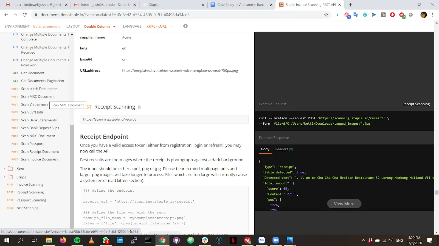Open Scan Passport in the sidebar
Screen dimensions: 439x246
(x=32, y=143)
